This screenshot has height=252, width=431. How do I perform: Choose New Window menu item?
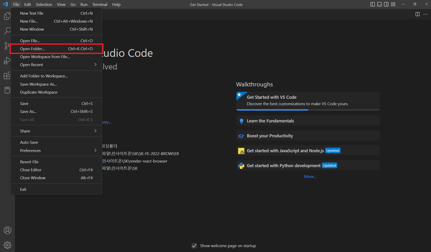56,29
